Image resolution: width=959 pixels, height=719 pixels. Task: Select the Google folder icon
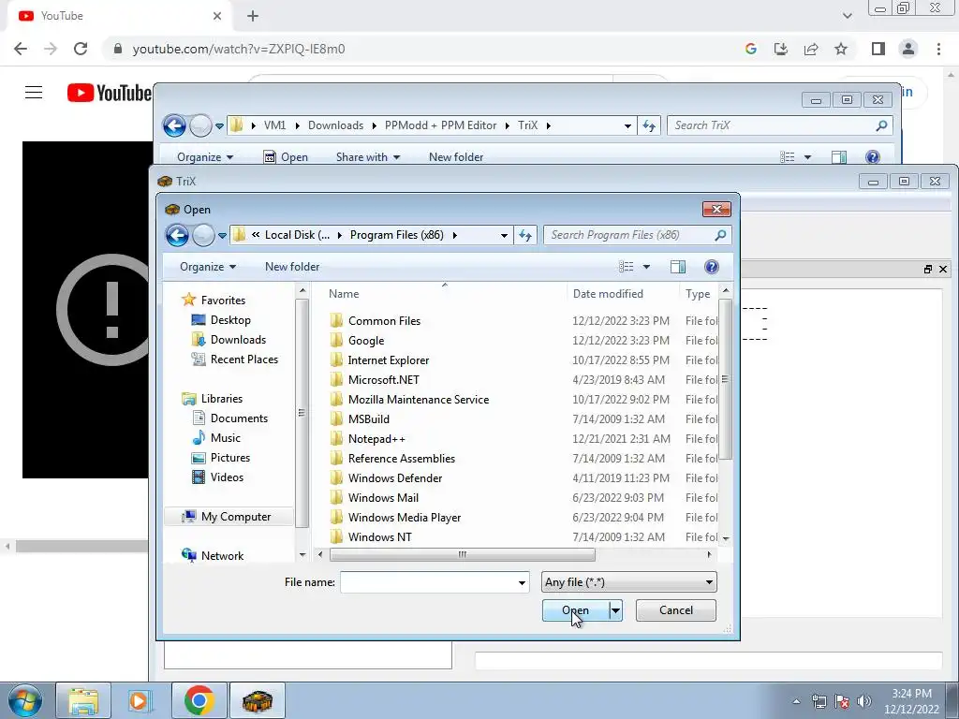pos(336,341)
